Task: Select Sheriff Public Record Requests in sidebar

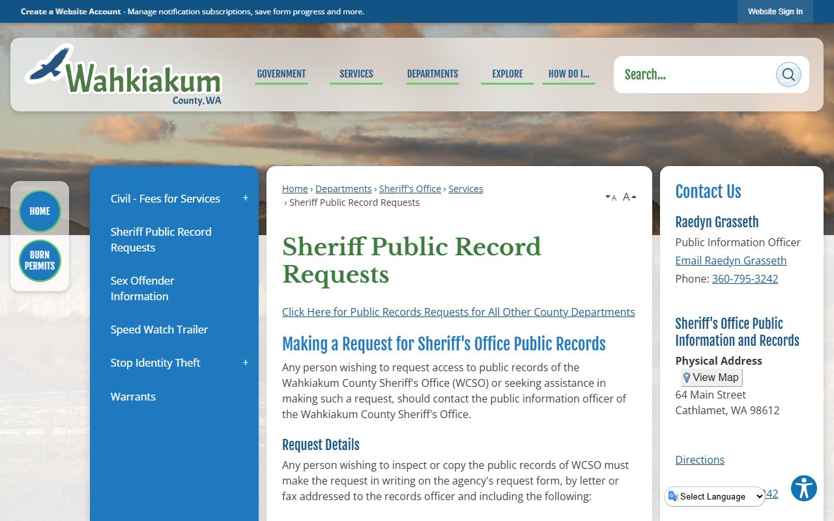Action: (x=161, y=240)
